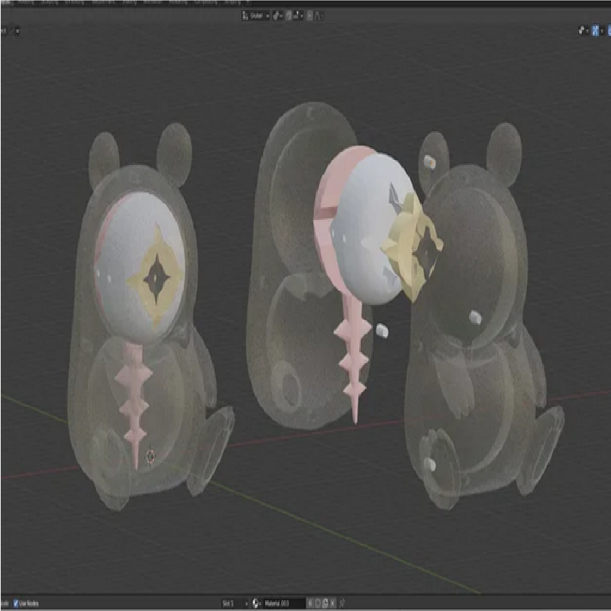Image resolution: width=611 pixels, height=611 pixels.
Task: Toggle proportional editing in header
Action: point(309,15)
